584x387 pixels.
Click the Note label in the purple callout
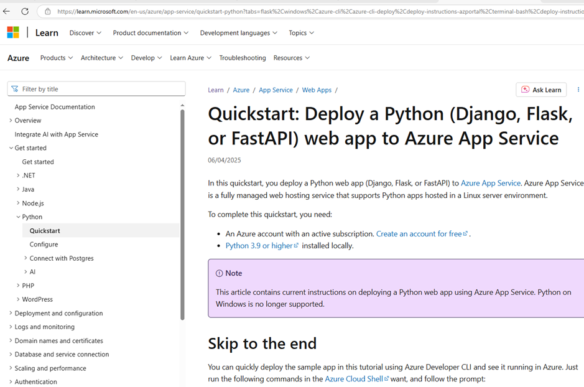click(x=233, y=273)
